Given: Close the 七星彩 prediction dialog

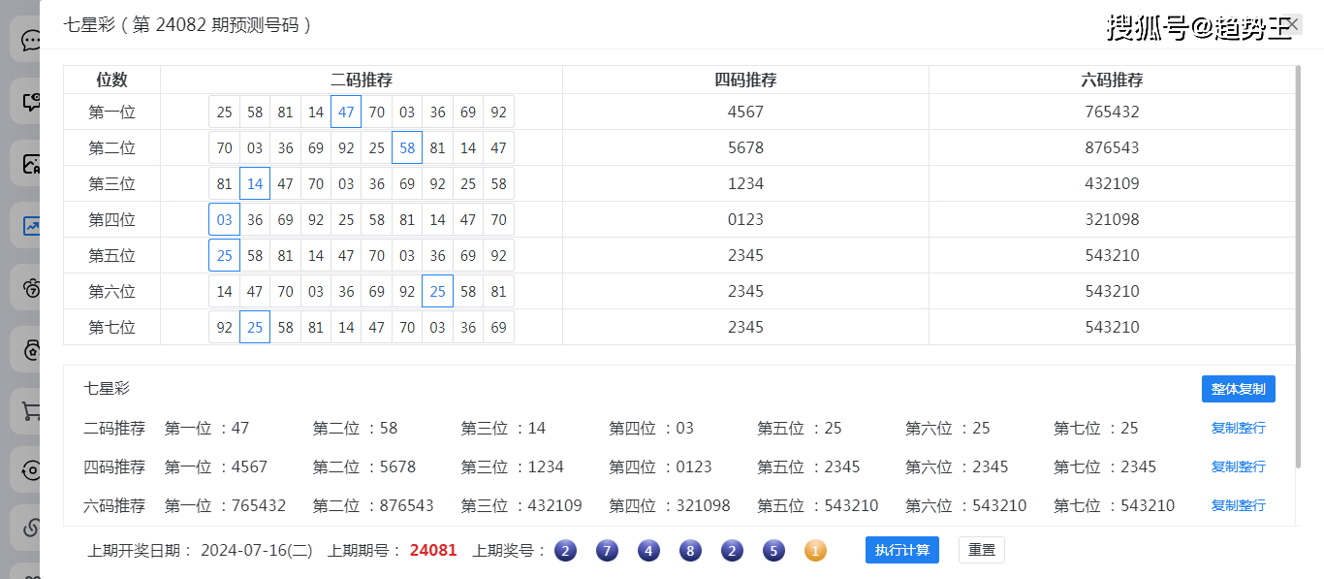Looking at the screenshot, I should pyautogui.click(x=1293, y=24).
